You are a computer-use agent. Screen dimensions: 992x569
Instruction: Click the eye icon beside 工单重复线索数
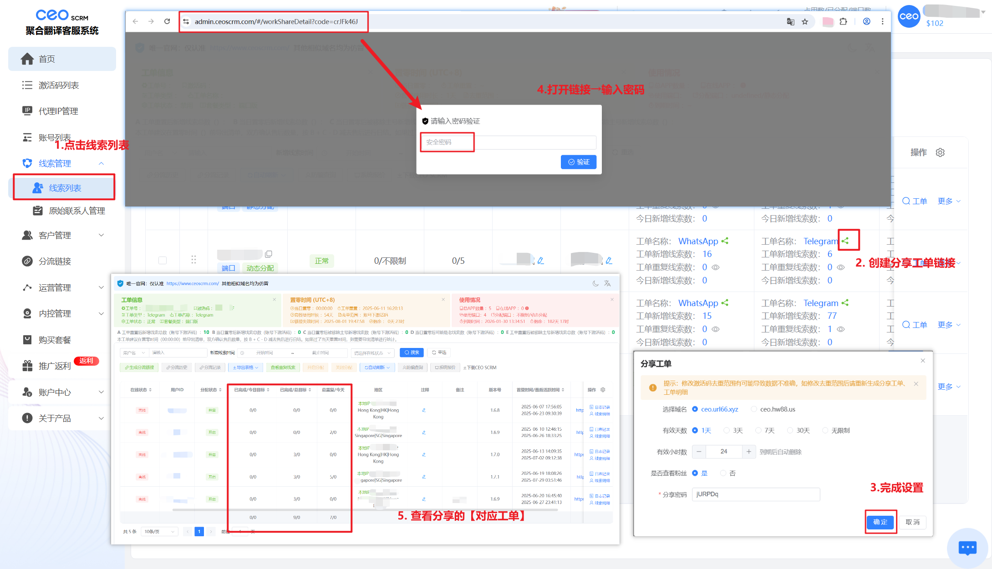pos(716,267)
